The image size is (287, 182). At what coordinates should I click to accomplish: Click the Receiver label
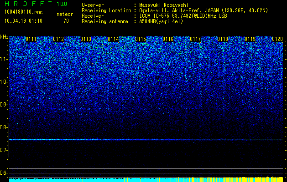93,16
